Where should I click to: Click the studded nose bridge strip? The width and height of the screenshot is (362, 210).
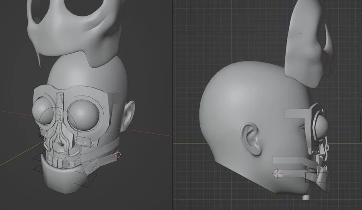click(60, 106)
